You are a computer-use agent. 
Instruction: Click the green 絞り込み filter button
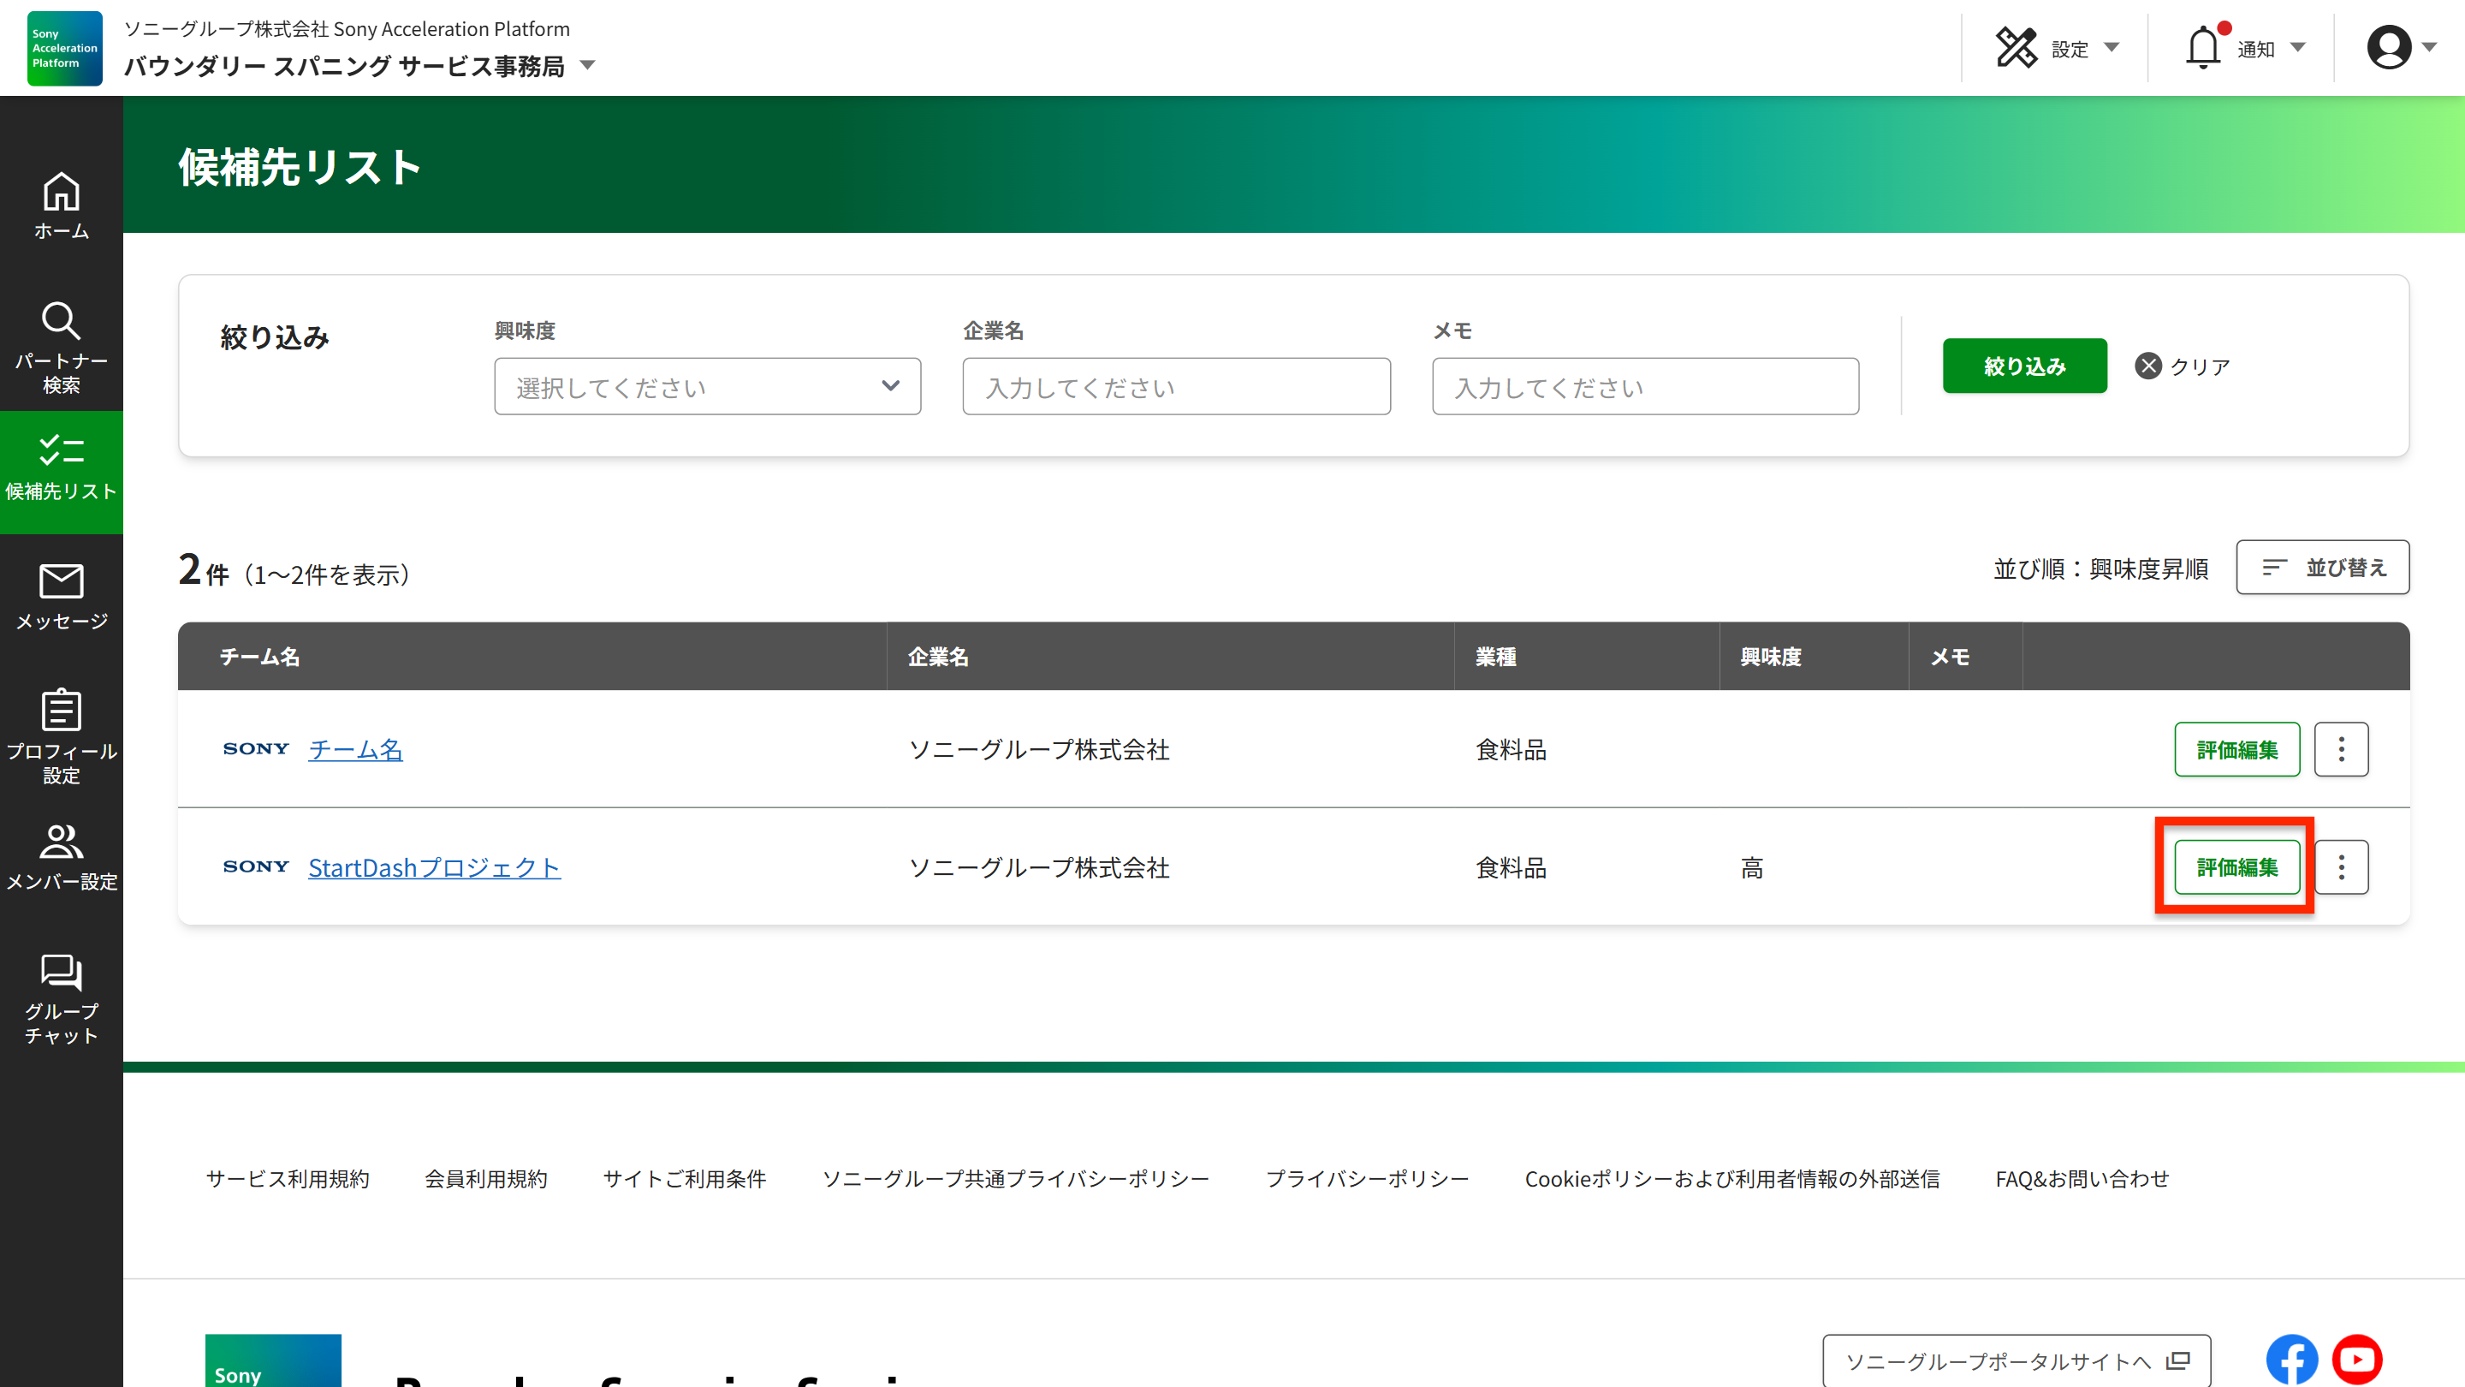click(2024, 365)
